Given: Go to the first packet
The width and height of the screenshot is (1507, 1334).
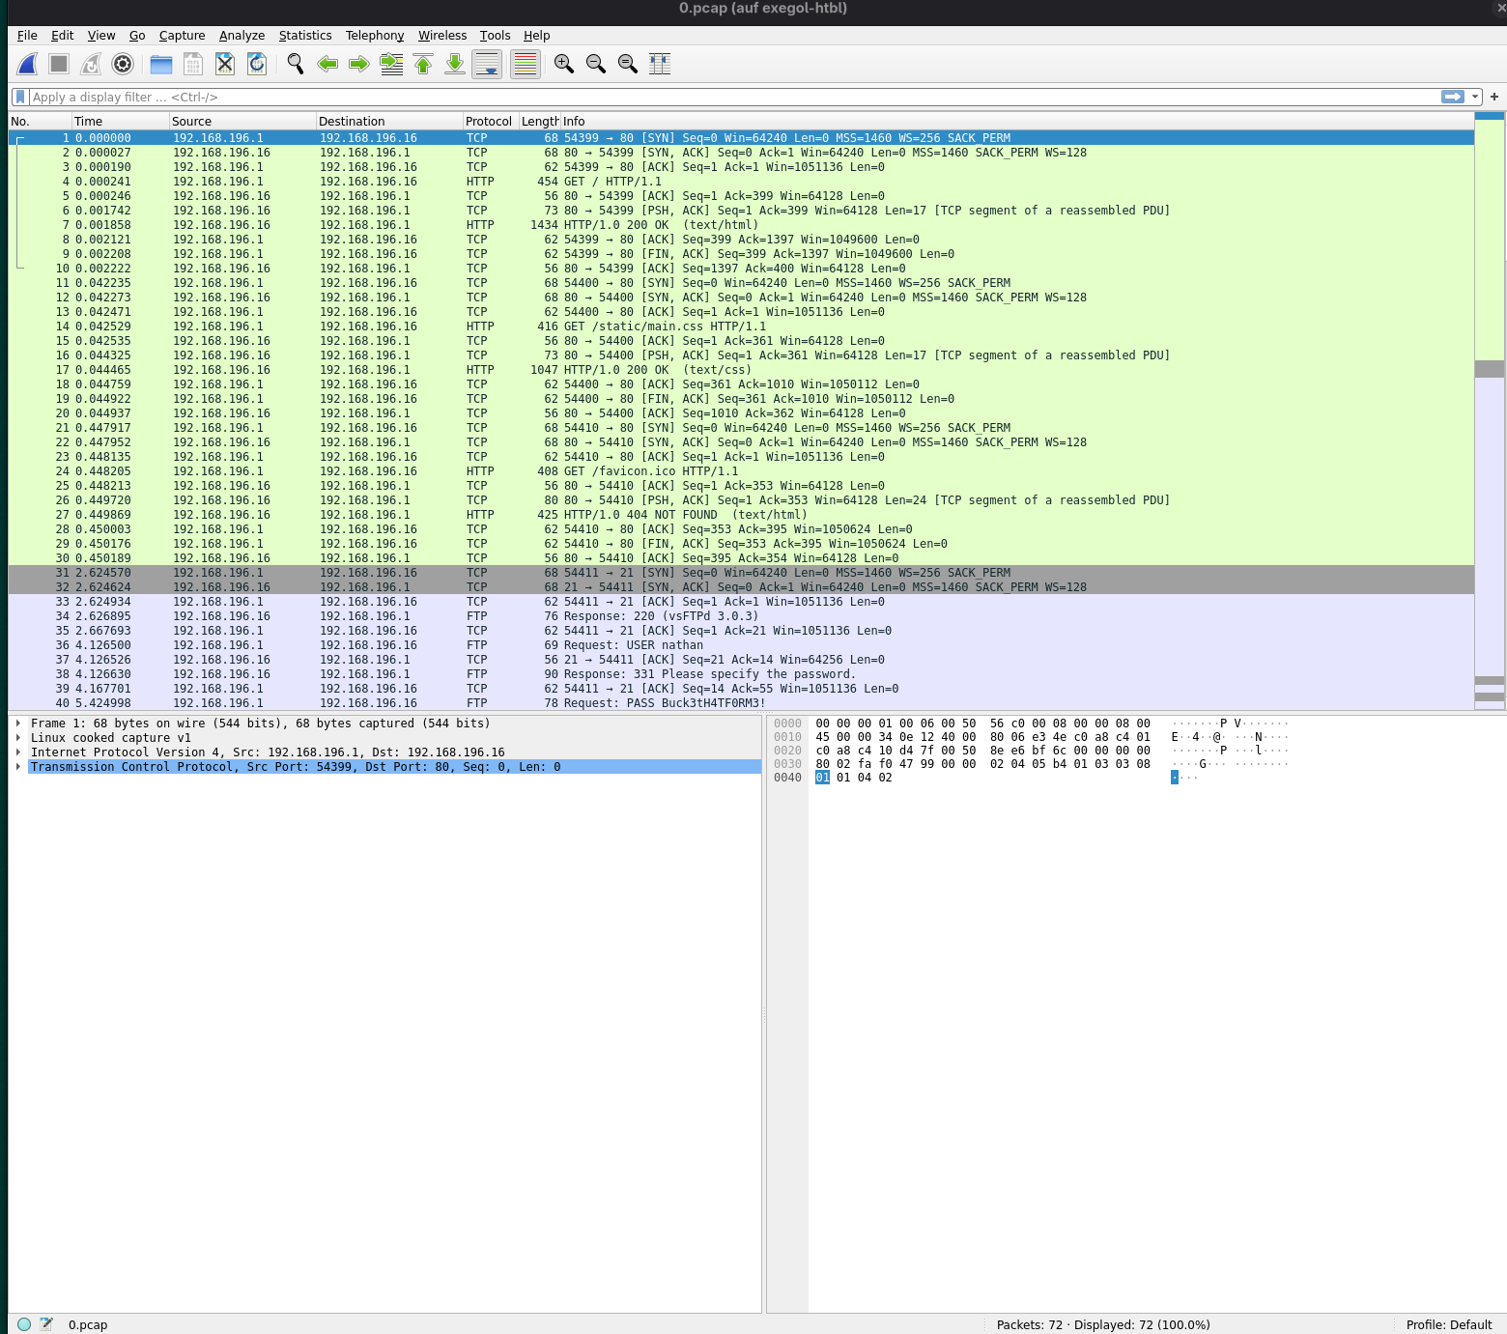Looking at the screenshot, I should 422,64.
